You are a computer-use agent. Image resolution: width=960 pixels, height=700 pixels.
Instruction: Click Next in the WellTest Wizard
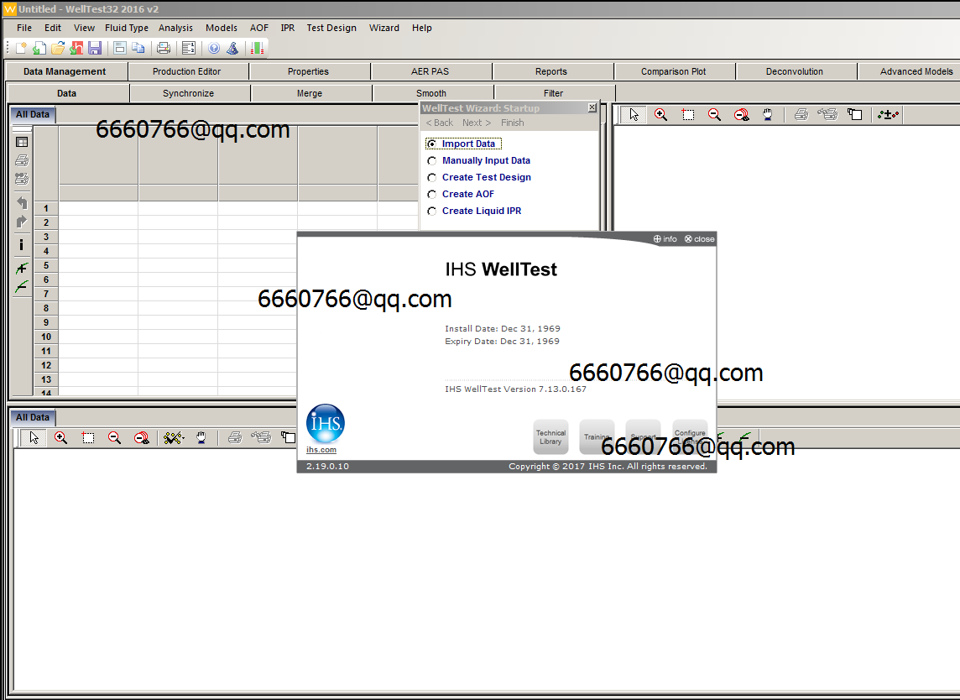(x=477, y=123)
